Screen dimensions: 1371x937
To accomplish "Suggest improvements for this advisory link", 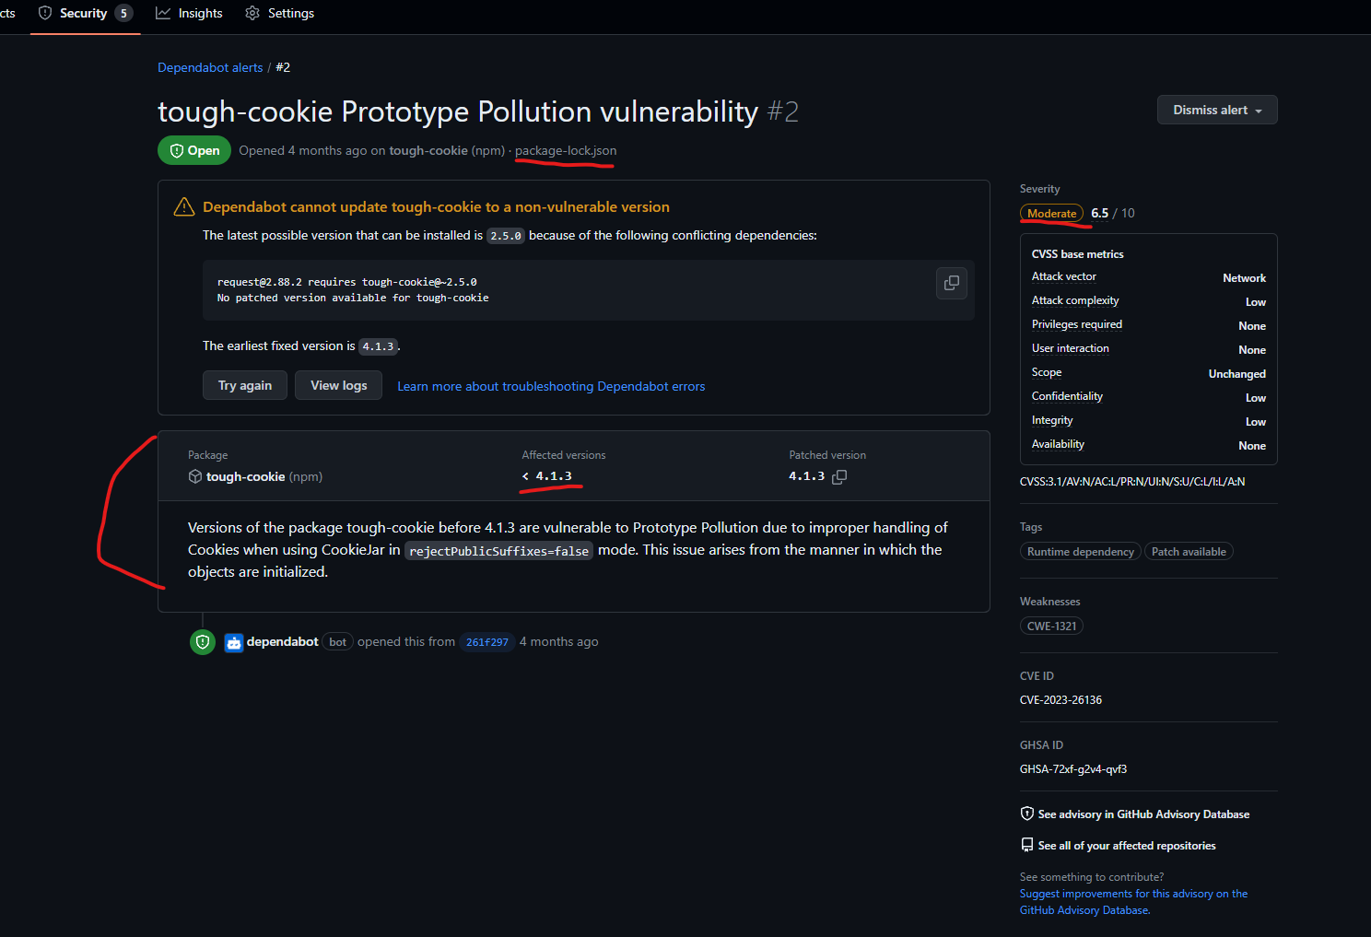I will pos(1133,902).
